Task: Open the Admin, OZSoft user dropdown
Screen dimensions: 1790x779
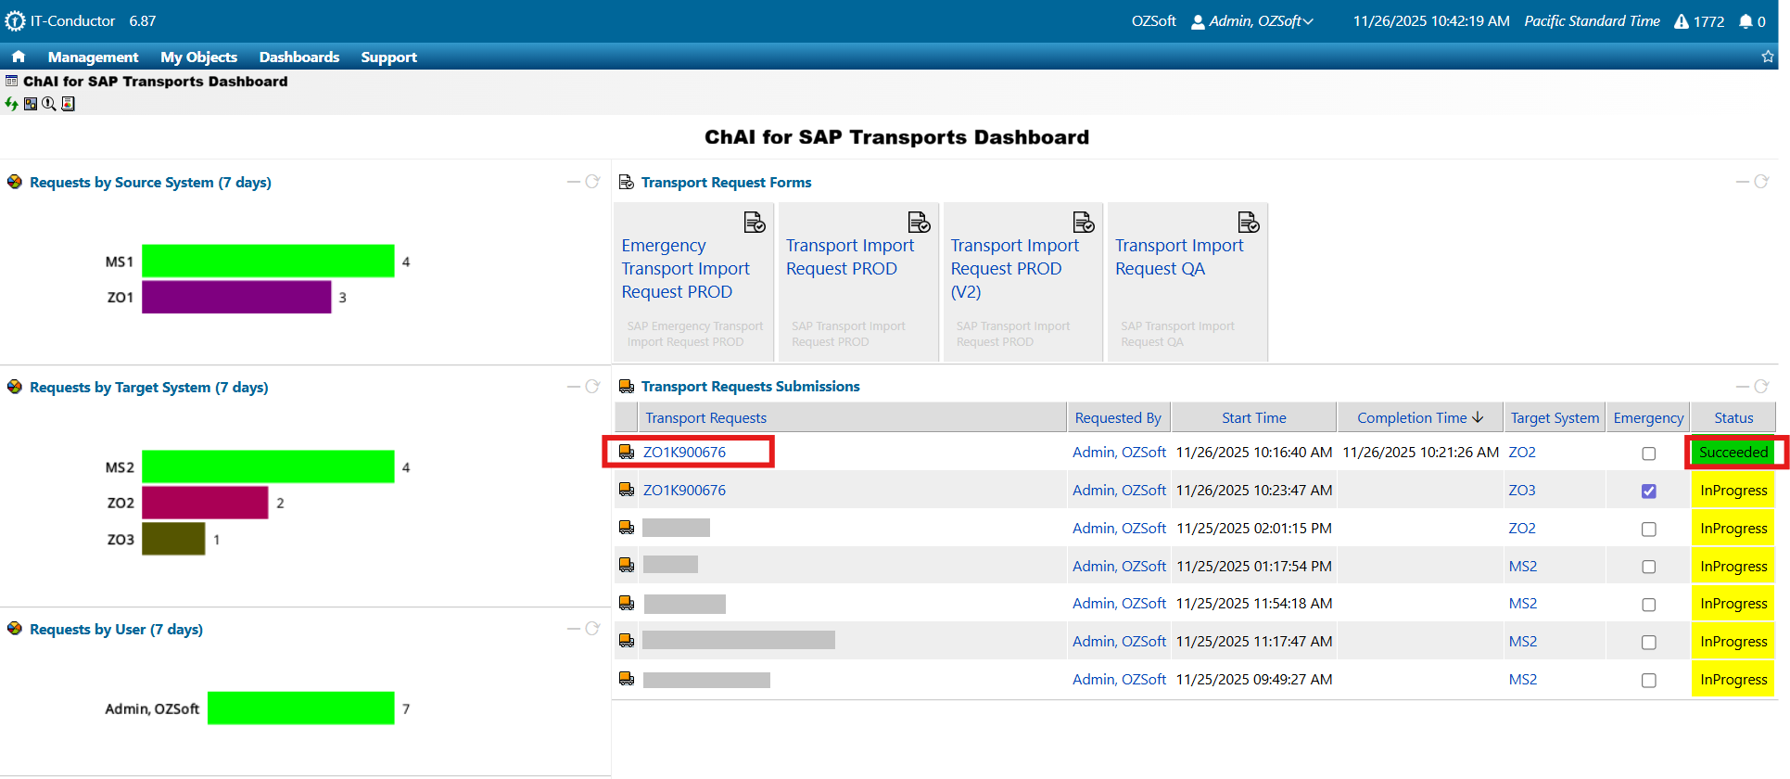Action: 1253,21
